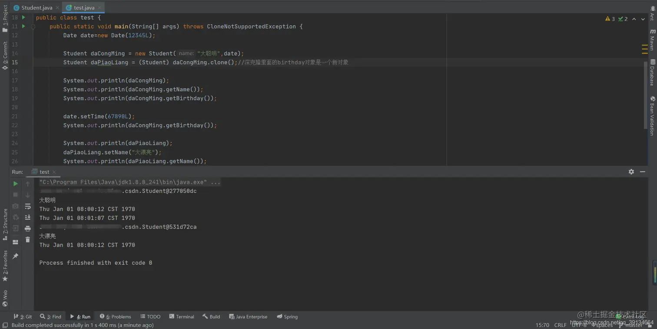
Task: Click the Print icon in Run console
Action: coord(28,228)
